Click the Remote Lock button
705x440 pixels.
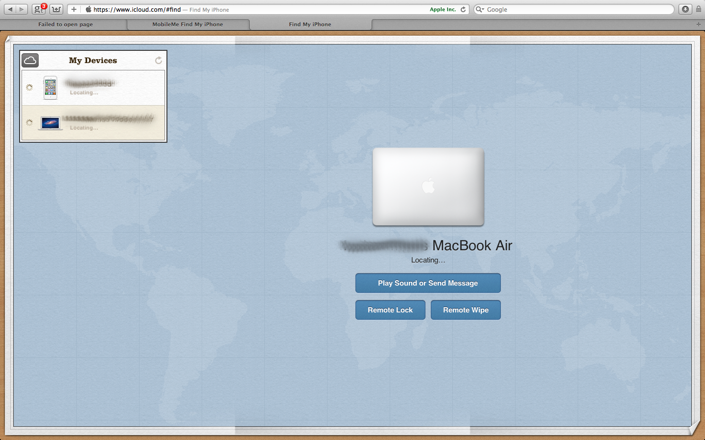point(390,310)
